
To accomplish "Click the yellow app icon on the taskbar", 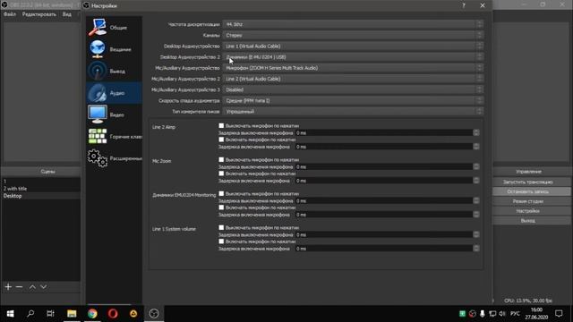I will [x=133, y=314].
